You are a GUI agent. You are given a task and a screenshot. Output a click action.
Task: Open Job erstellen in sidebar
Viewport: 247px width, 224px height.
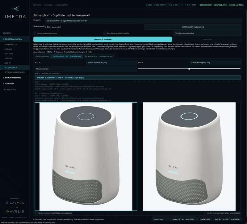11,44
